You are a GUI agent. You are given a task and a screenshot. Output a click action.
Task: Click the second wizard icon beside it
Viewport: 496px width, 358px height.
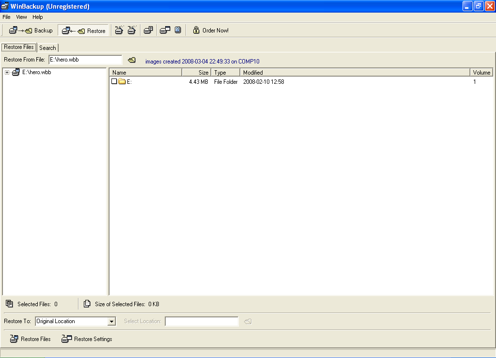click(x=132, y=30)
